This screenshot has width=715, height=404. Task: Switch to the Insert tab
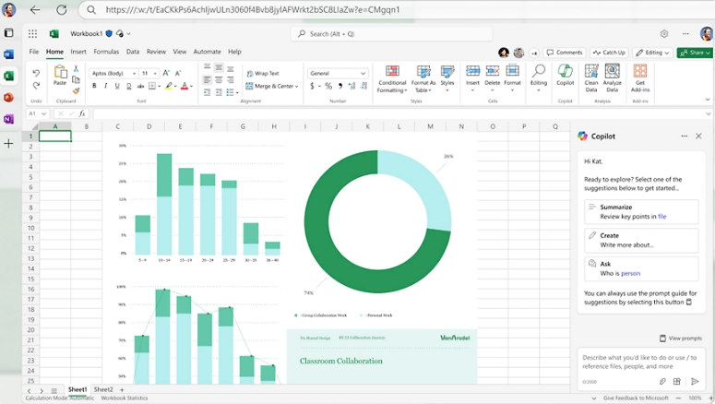[x=78, y=52]
